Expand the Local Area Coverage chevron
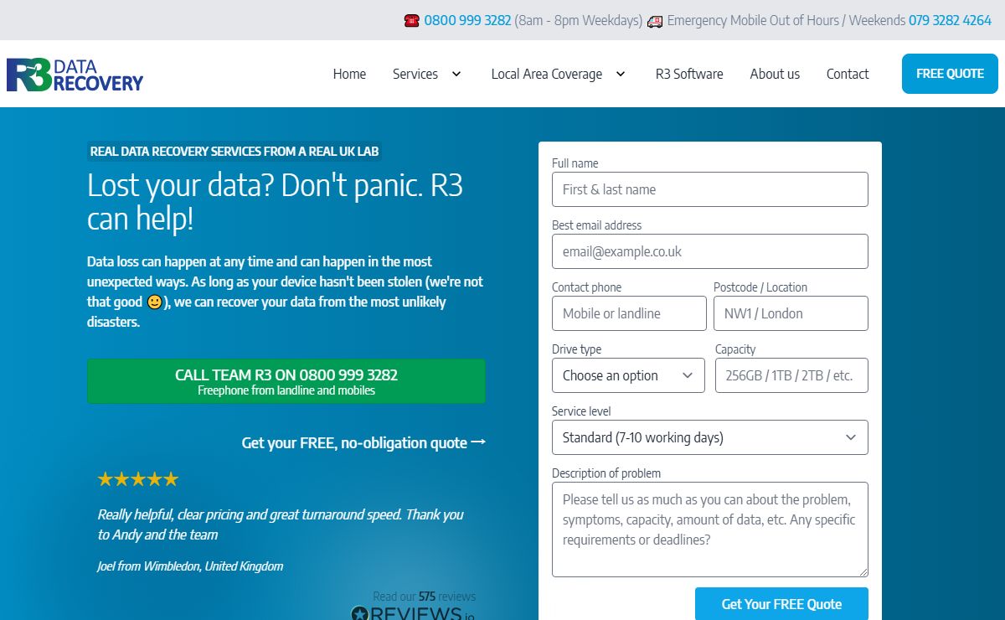 [621, 74]
